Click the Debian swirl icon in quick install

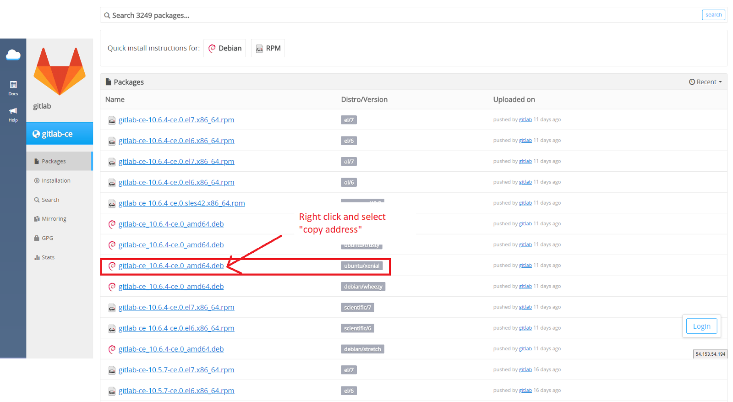pyautogui.click(x=212, y=49)
